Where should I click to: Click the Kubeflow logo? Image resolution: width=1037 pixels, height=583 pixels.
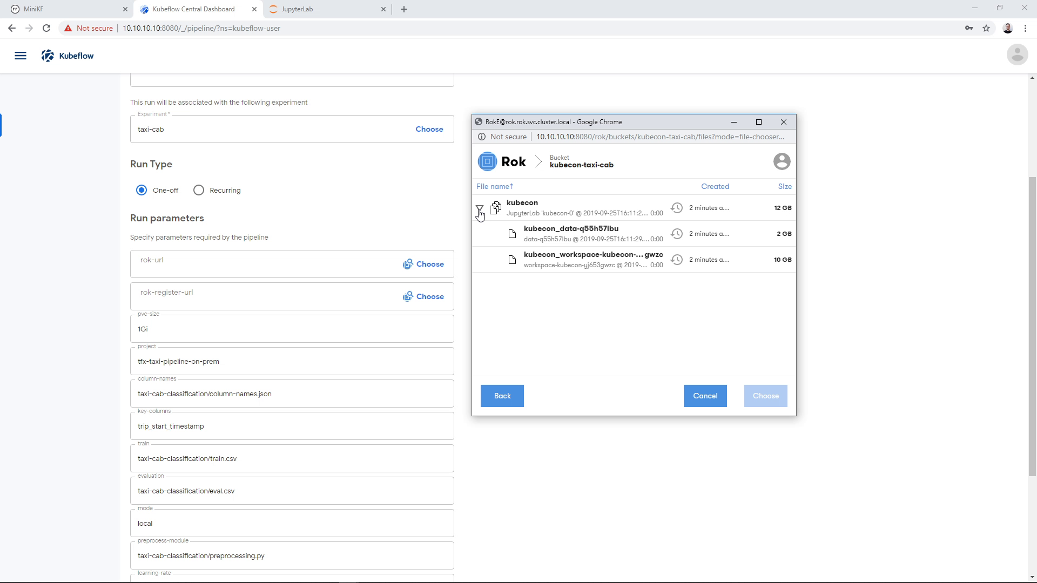pyautogui.click(x=68, y=56)
